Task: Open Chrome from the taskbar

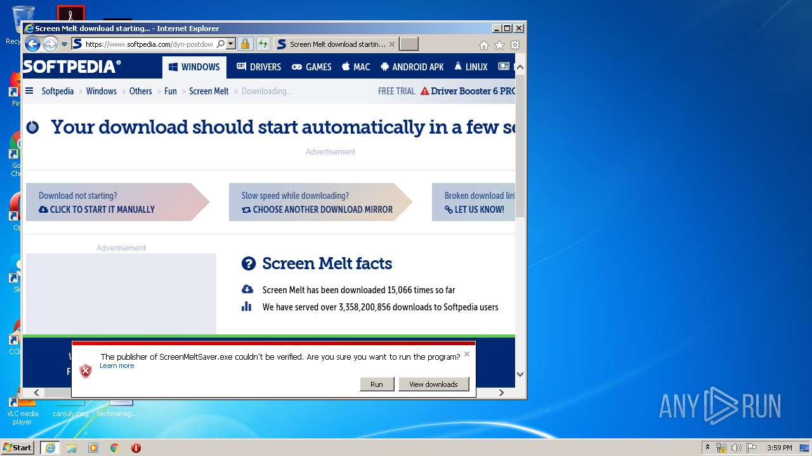Action: (114, 448)
